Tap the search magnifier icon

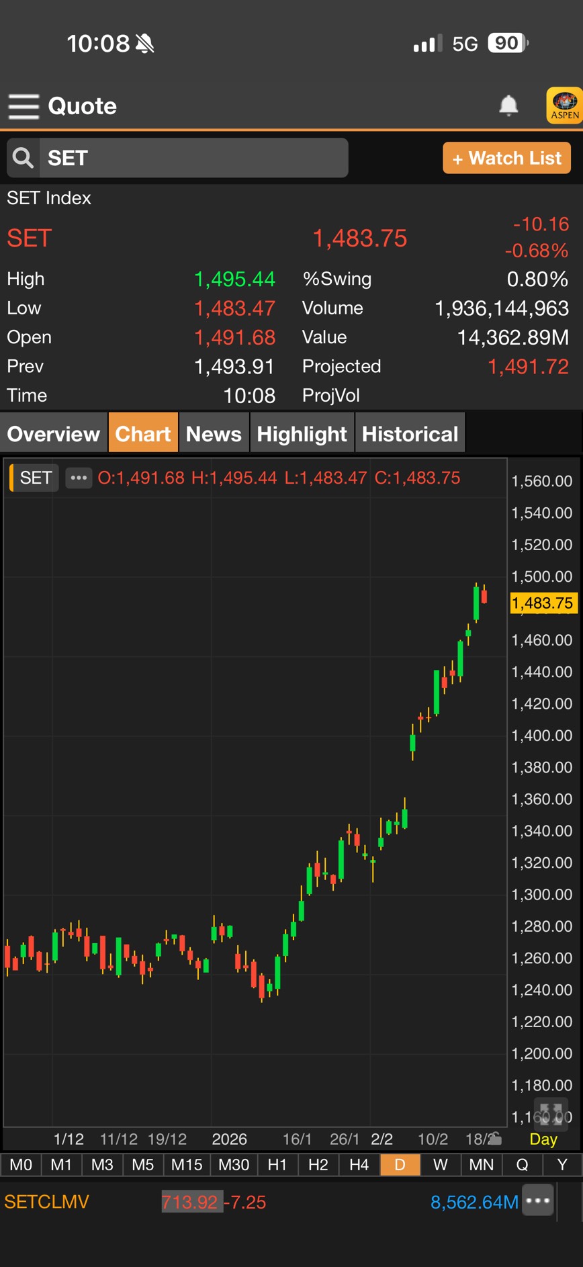tap(24, 158)
